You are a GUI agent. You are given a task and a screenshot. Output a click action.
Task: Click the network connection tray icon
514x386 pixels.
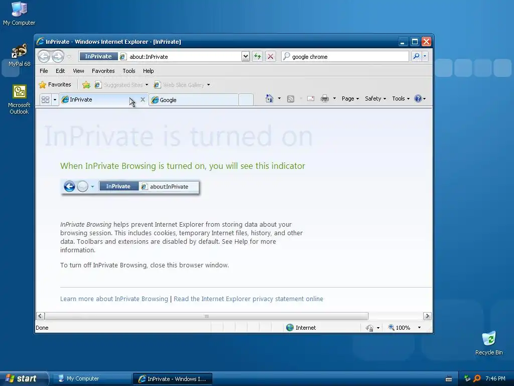coord(467,378)
